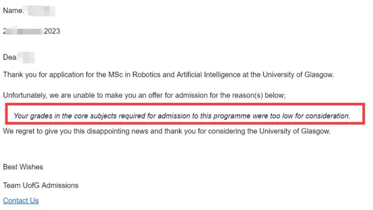The height and width of the screenshot is (210, 373).
Task: Click the word "Unfortunately"
Action: tap(25, 95)
